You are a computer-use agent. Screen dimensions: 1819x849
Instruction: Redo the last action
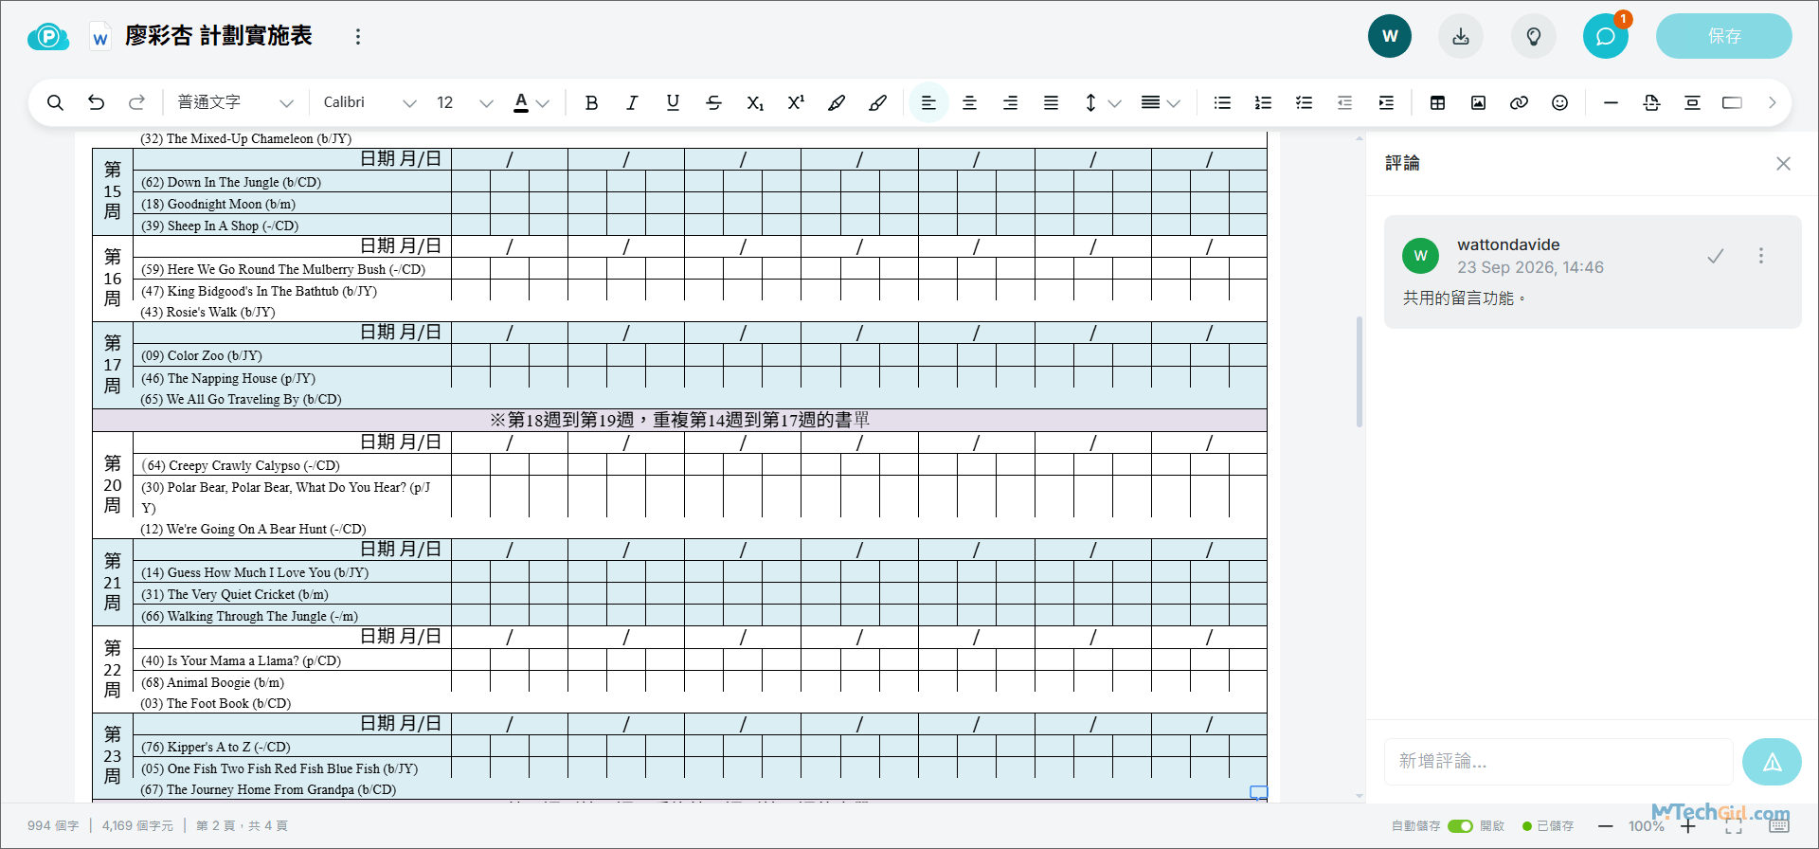[x=136, y=102]
